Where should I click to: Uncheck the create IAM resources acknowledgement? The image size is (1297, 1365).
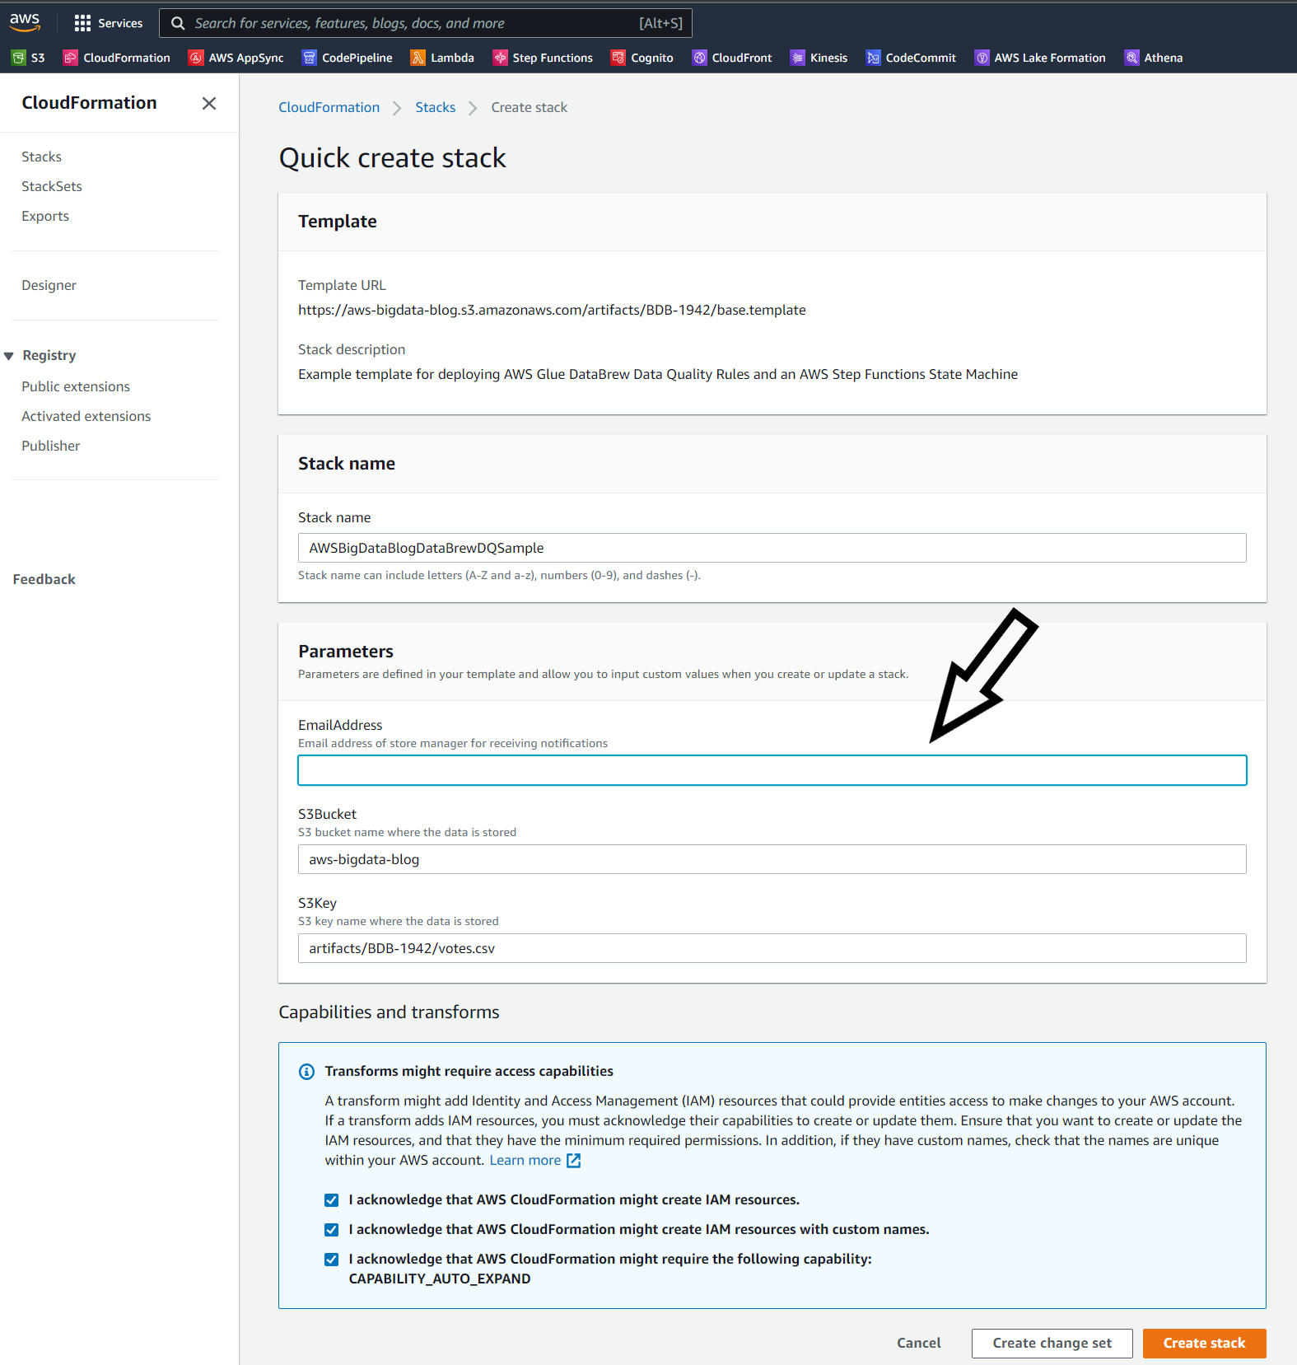point(332,1200)
